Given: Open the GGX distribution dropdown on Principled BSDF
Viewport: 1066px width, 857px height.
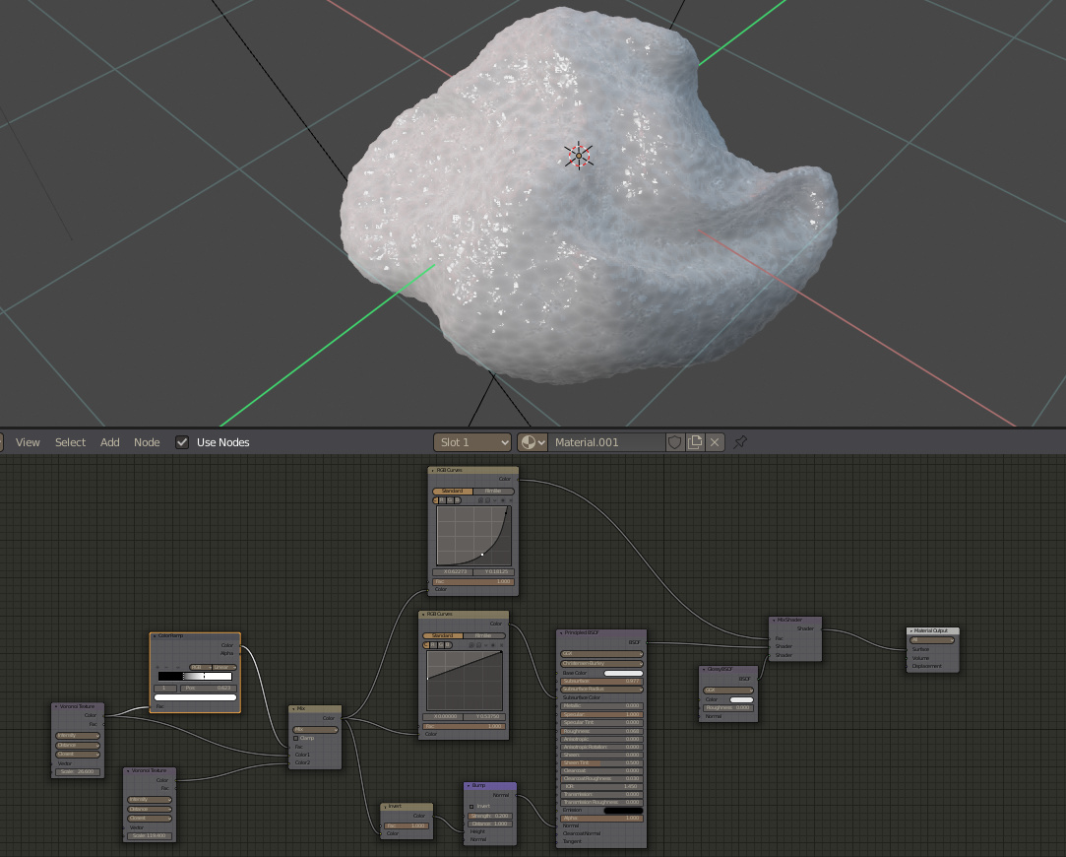Looking at the screenshot, I should click(x=601, y=654).
